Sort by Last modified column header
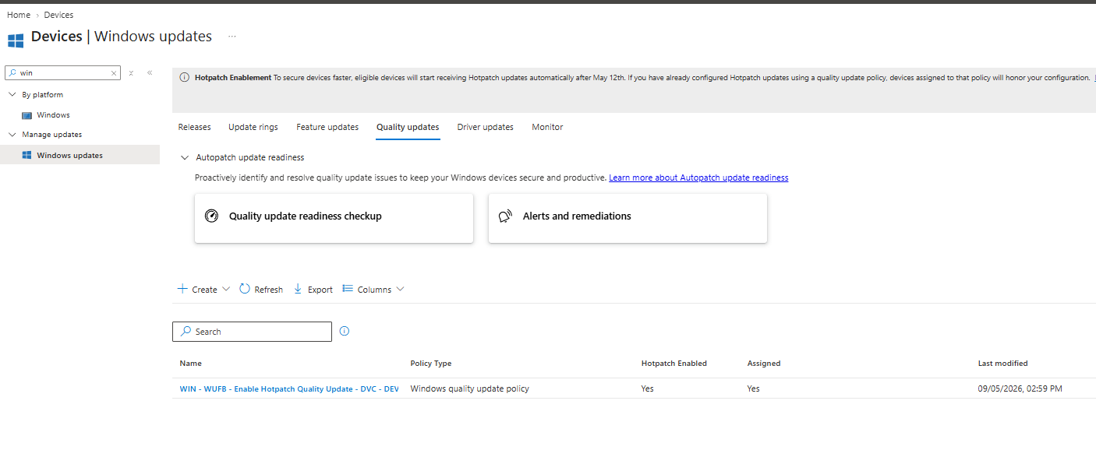The height and width of the screenshot is (457, 1096). tap(1003, 364)
